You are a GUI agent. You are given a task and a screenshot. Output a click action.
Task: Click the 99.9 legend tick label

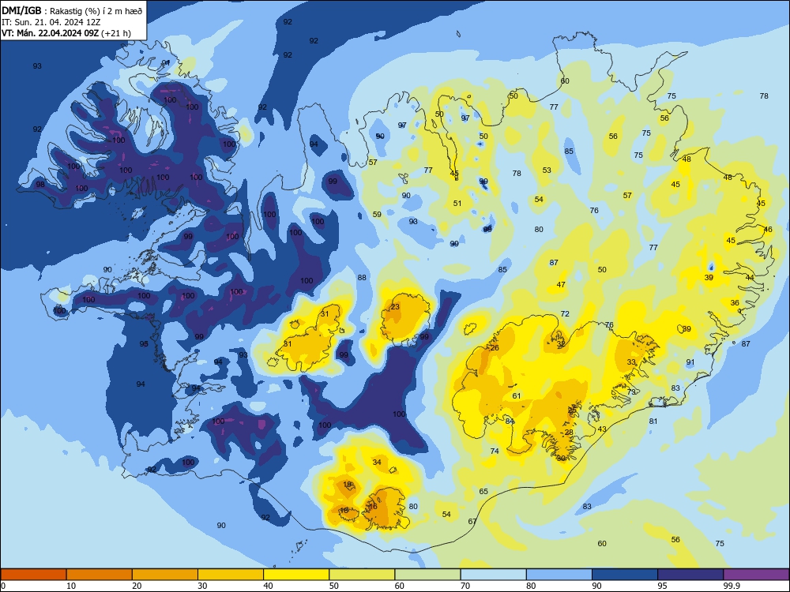pyautogui.click(x=731, y=586)
